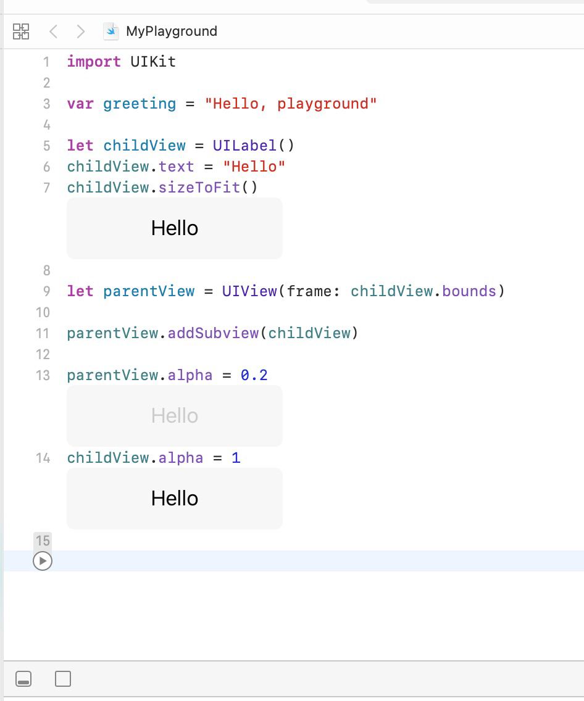Click parentView in the let declaration
Viewport: 584px width, 701px height.
149,291
